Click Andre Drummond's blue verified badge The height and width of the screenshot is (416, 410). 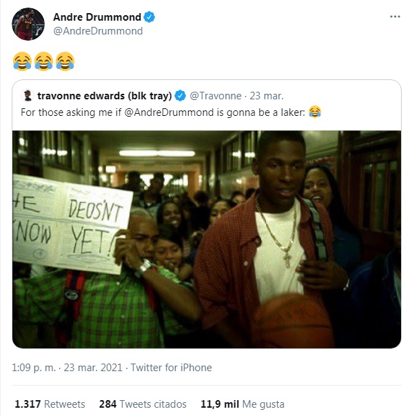coord(150,17)
